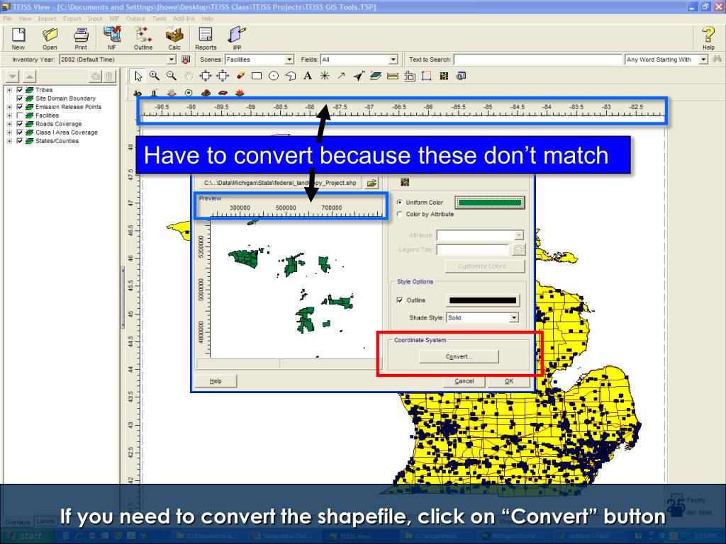Select the yellow ruler measure tool
The image size is (726, 544).
pos(393,76)
